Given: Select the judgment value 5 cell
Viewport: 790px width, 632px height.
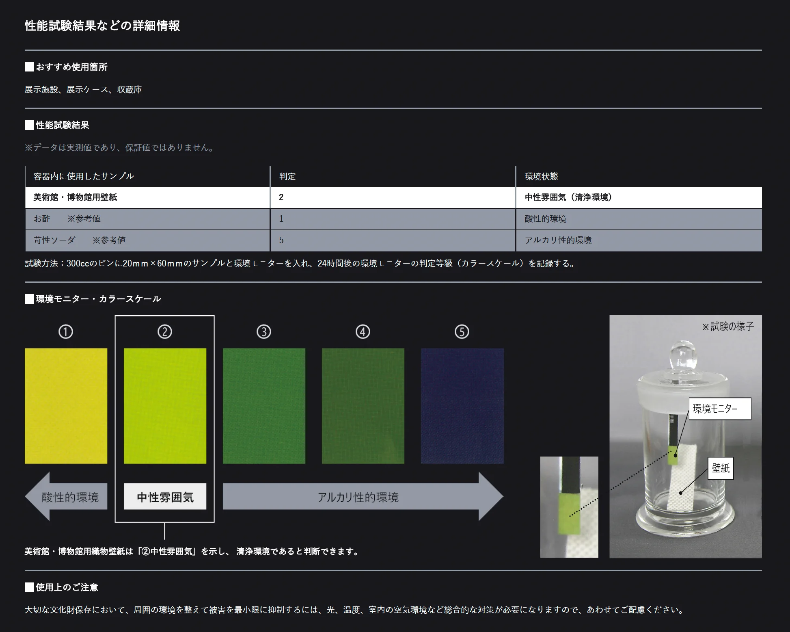Looking at the screenshot, I should 393,240.
